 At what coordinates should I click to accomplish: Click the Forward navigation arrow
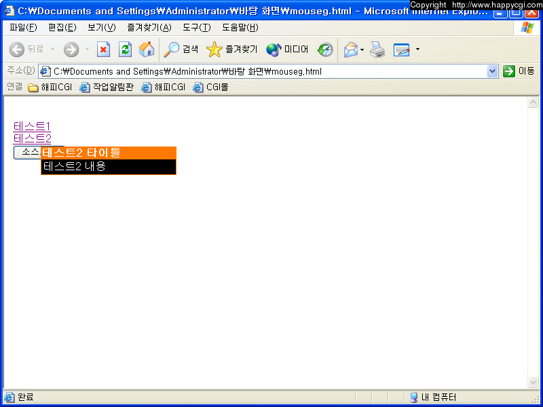click(x=71, y=50)
